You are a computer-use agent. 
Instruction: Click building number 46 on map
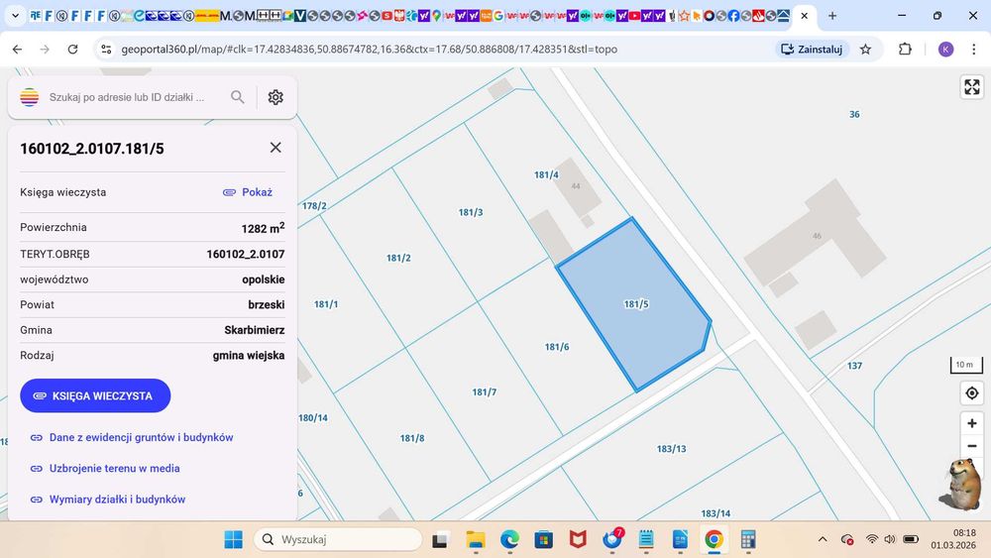[x=817, y=236]
